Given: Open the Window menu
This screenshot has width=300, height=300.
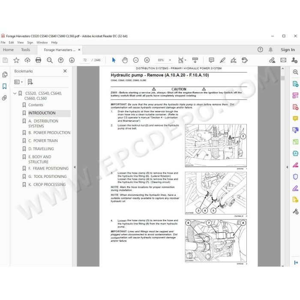Looking at the screenshot, I should click(42, 42).
